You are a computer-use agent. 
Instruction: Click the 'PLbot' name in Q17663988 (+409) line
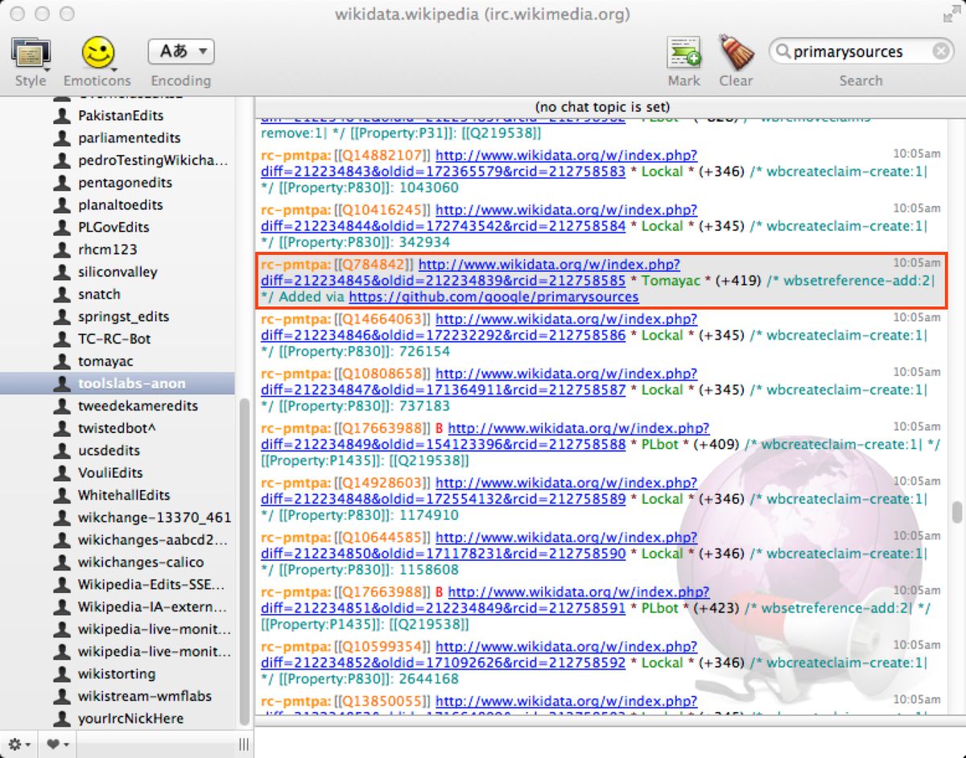coord(660,444)
